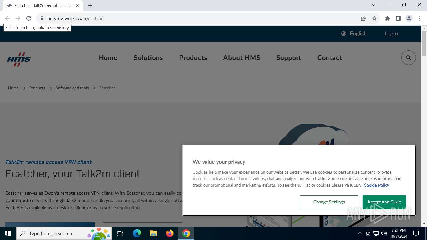427x240 pixels.
Task: Reload the page with the refresh icon
Action: tap(29, 18)
